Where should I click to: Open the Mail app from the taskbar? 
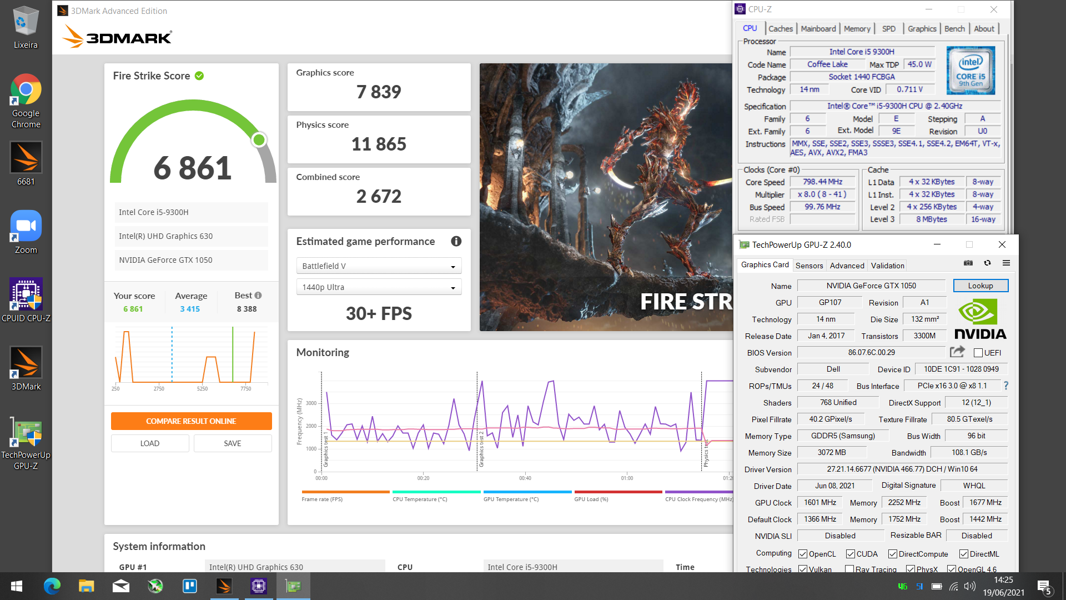[120, 586]
